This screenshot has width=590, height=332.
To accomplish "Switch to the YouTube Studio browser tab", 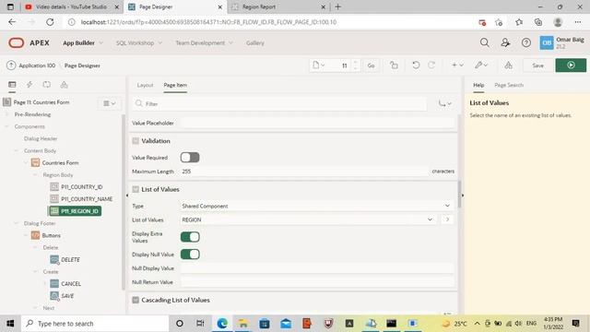I will (x=72, y=6).
